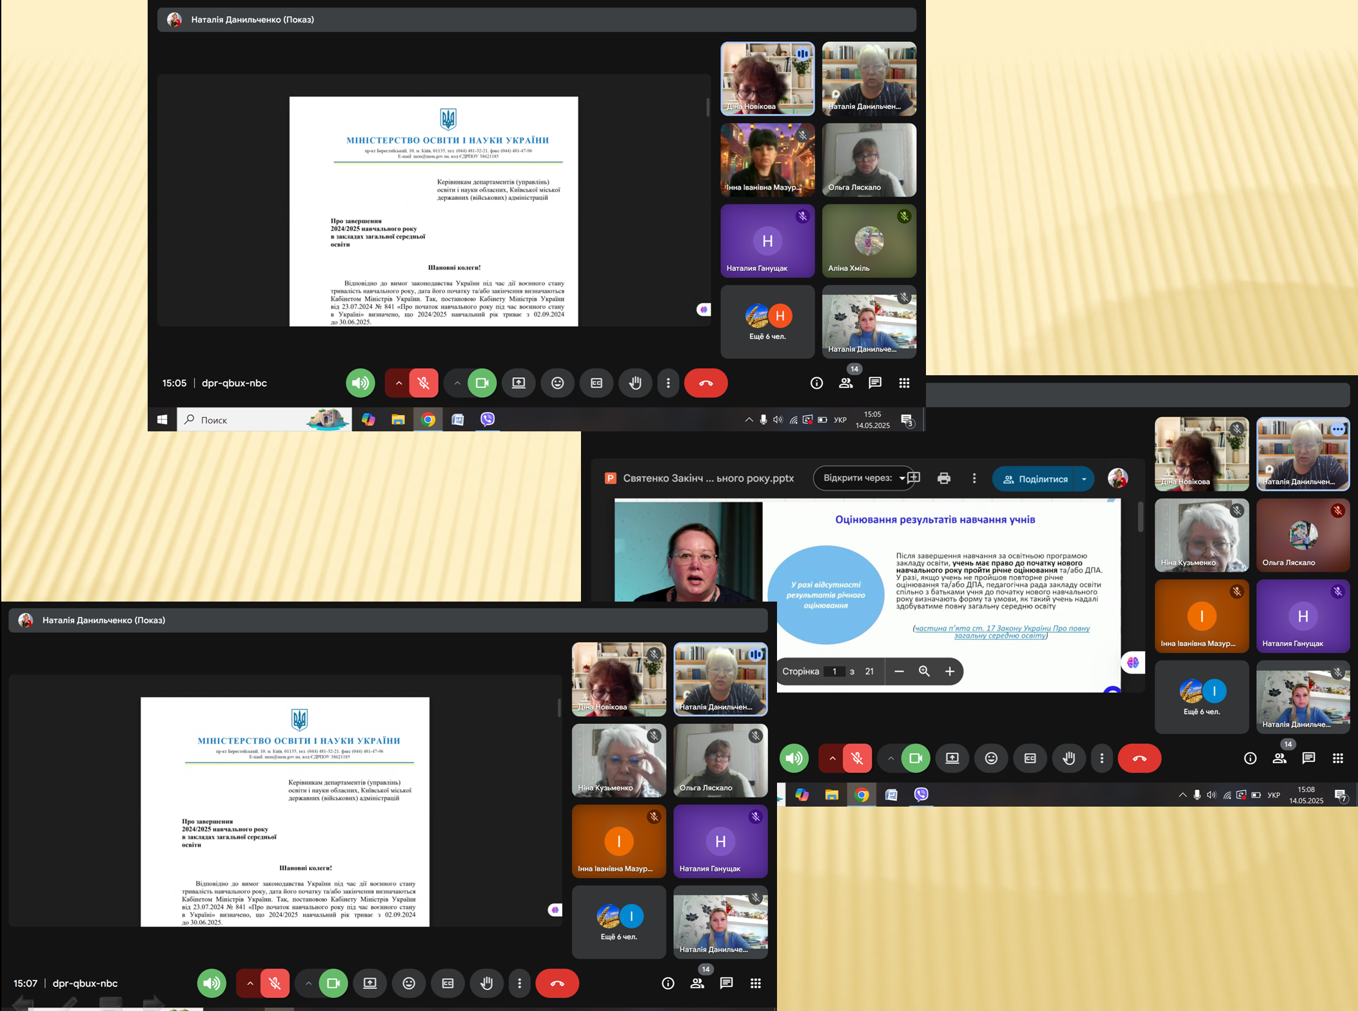Open the three-dot more options menu in the 15:05 meeting toolbar
The image size is (1358, 1011).
668,383
